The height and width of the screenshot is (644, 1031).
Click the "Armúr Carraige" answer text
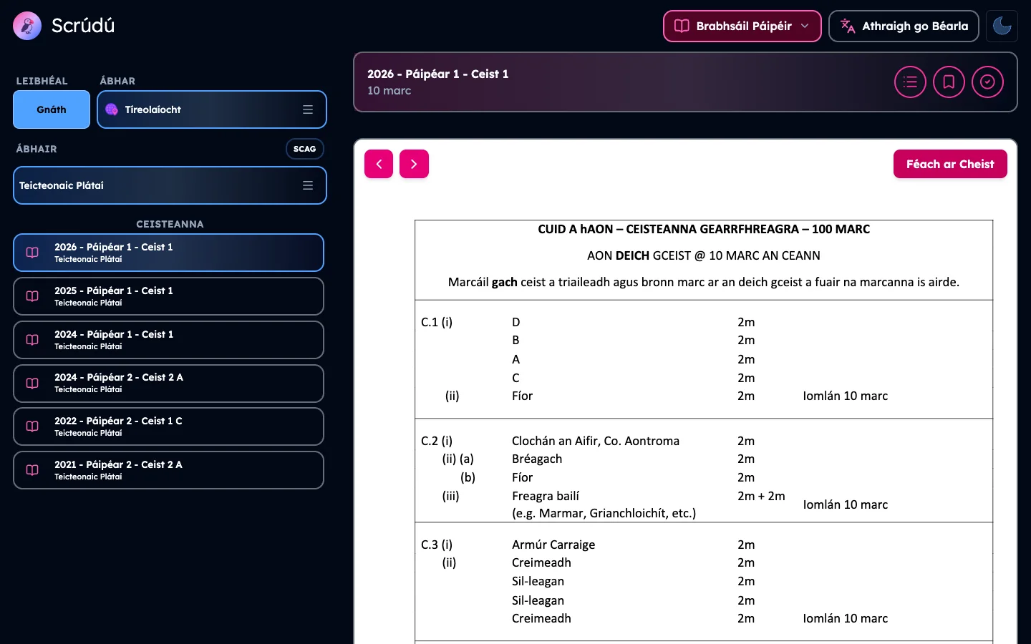(x=553, y=545)
